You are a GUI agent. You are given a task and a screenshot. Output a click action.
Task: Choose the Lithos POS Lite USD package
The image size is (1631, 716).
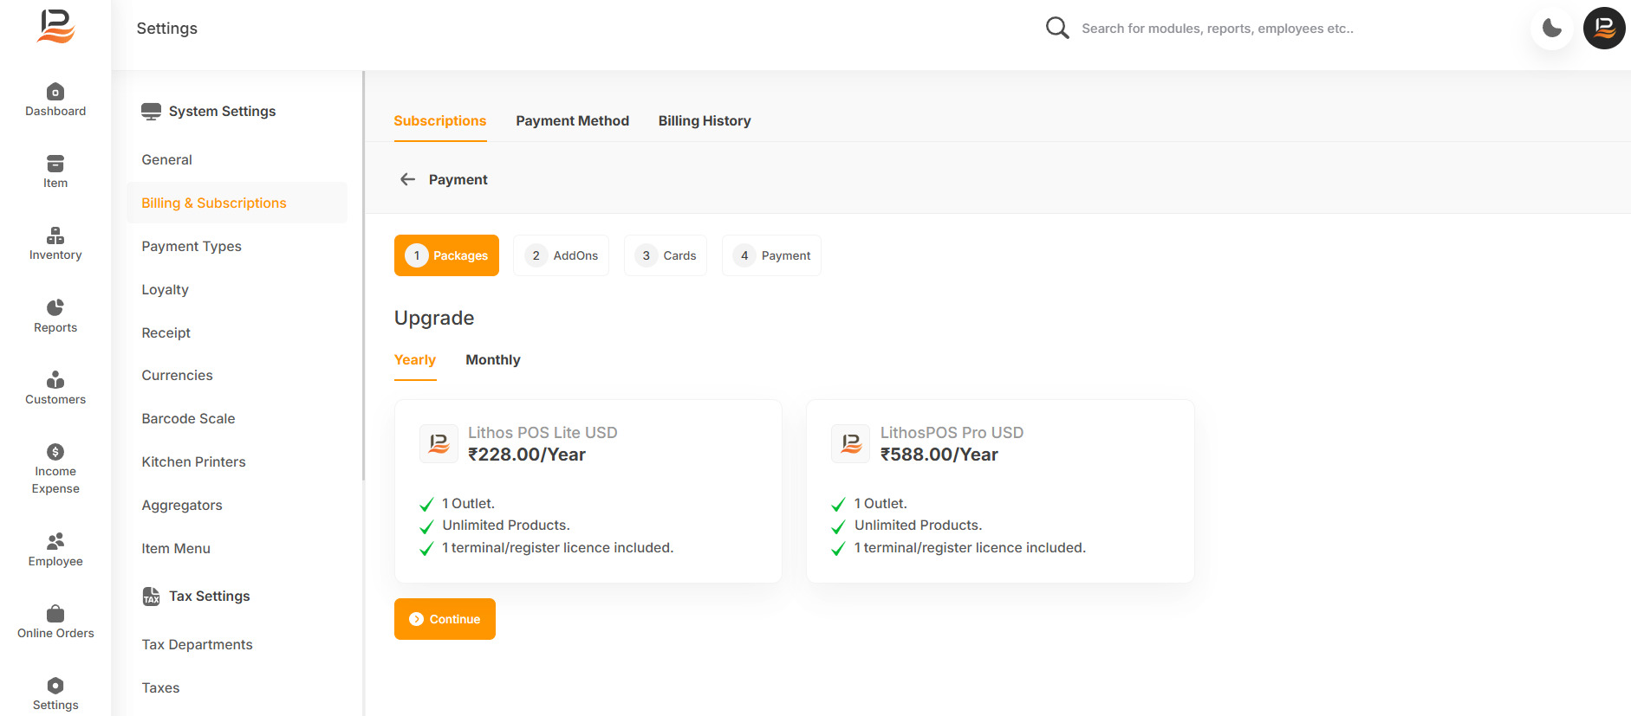pos(588,491)
